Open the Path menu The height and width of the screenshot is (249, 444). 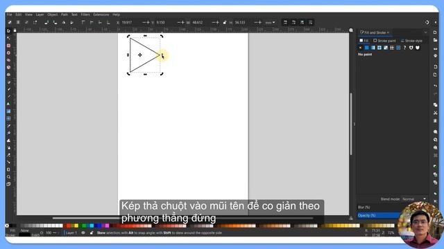click(65, 15)
